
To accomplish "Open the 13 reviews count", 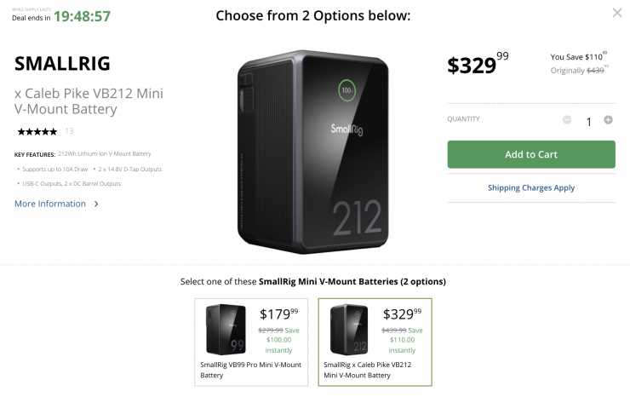I will coord(69,131).
